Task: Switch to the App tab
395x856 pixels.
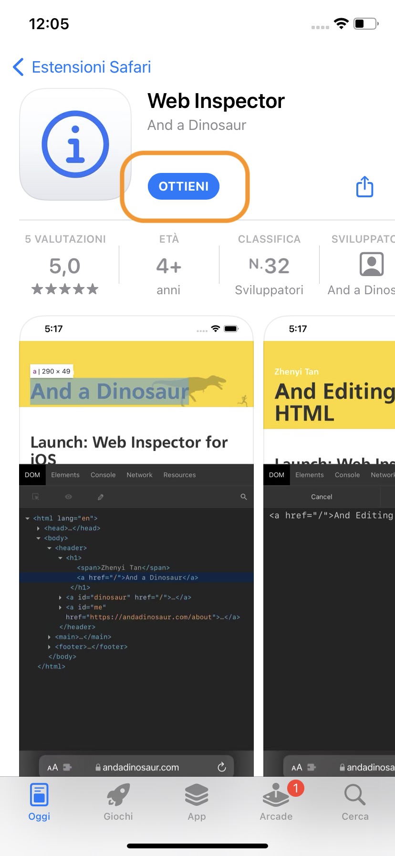Action: click(x=197, y=802)
